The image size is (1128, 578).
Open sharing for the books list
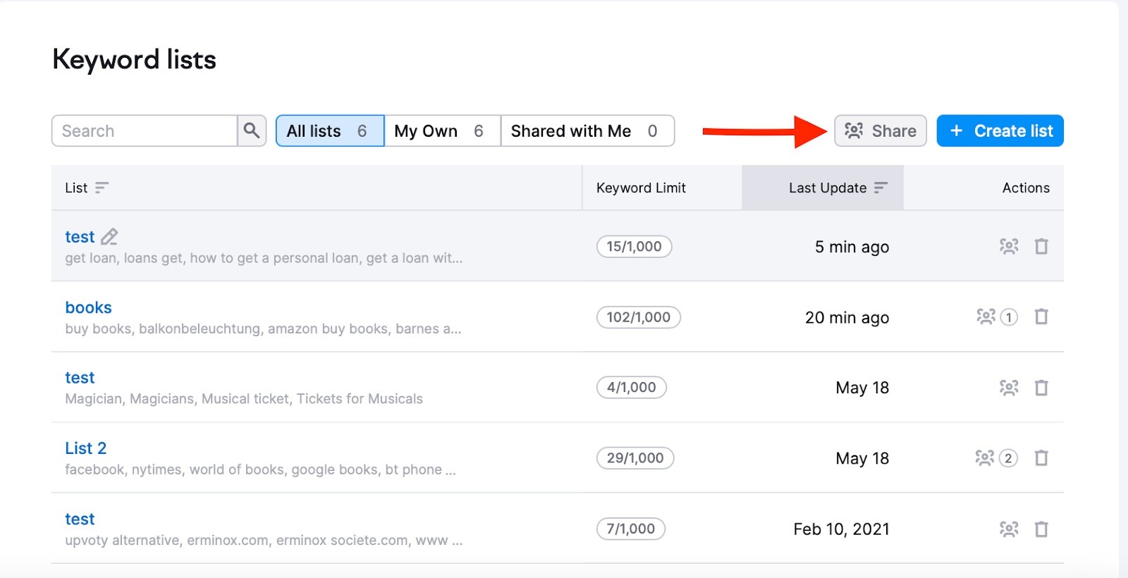pos(986,316)
